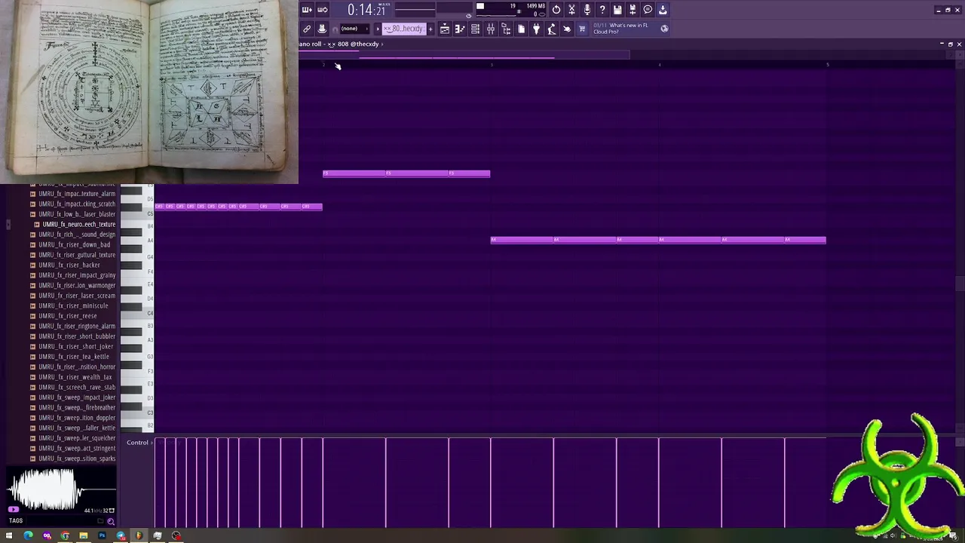Click the sample waveform preview

click(x=60, y=490)
